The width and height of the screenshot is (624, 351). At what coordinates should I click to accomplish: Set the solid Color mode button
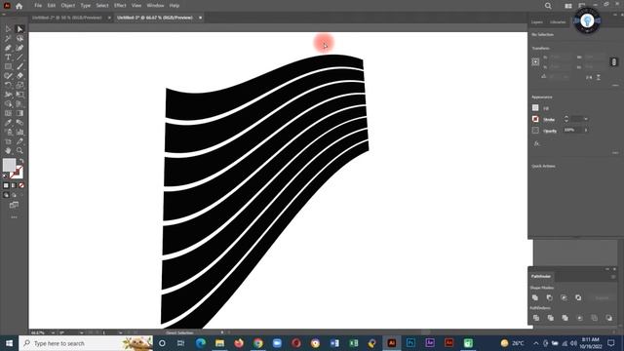(x=6, y=185)
